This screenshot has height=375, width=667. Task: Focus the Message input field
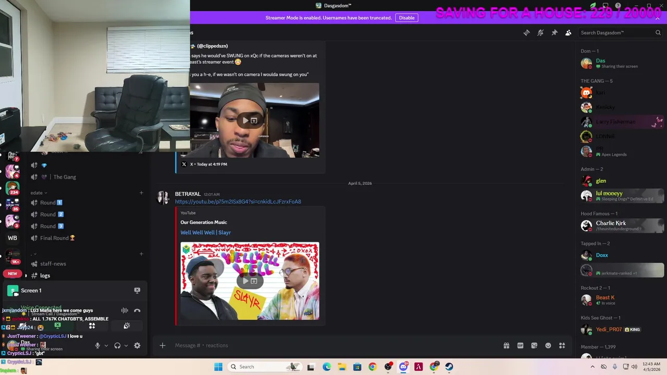333,345
